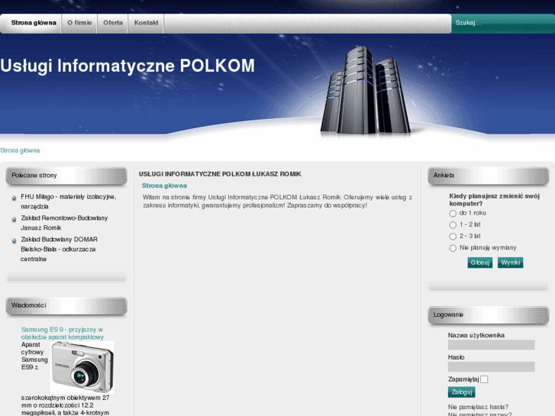Click the 'USŁUGI INFORMATYCZNE POLKOM ŁUKASZ ROMIK' heading
Image resolution: width=555 pixels, height=416 pixels.
220,174
